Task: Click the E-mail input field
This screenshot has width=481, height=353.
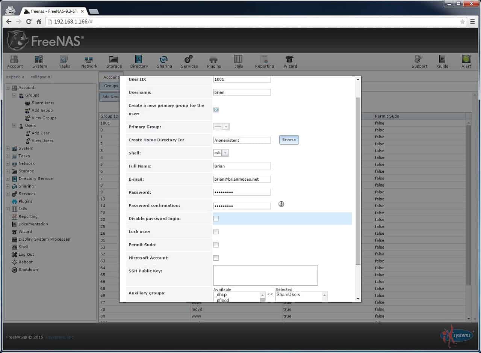Action: pos(242,179)
